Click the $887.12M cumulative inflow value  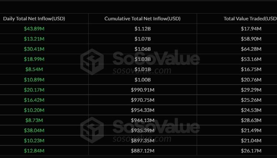coord(143,151)
